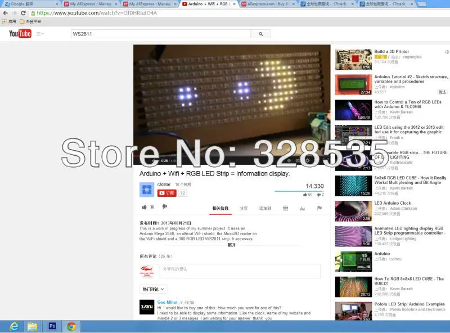
Task: Click the video player frame
Action: tap(232, 101)
